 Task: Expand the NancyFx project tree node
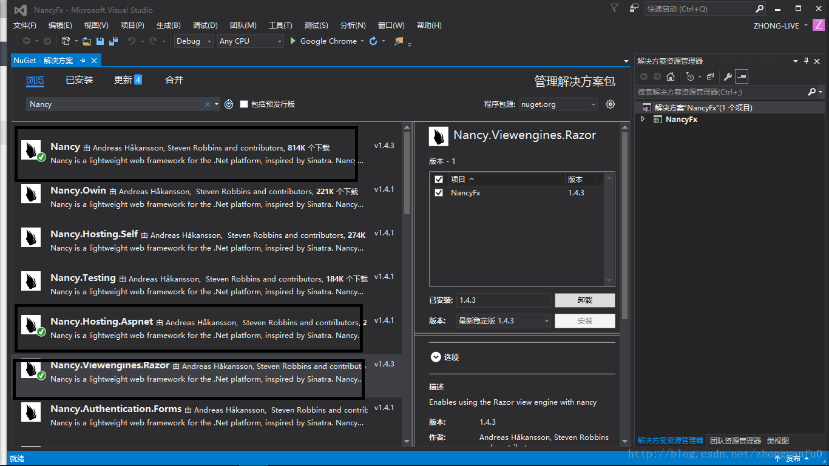click(643, 120)
